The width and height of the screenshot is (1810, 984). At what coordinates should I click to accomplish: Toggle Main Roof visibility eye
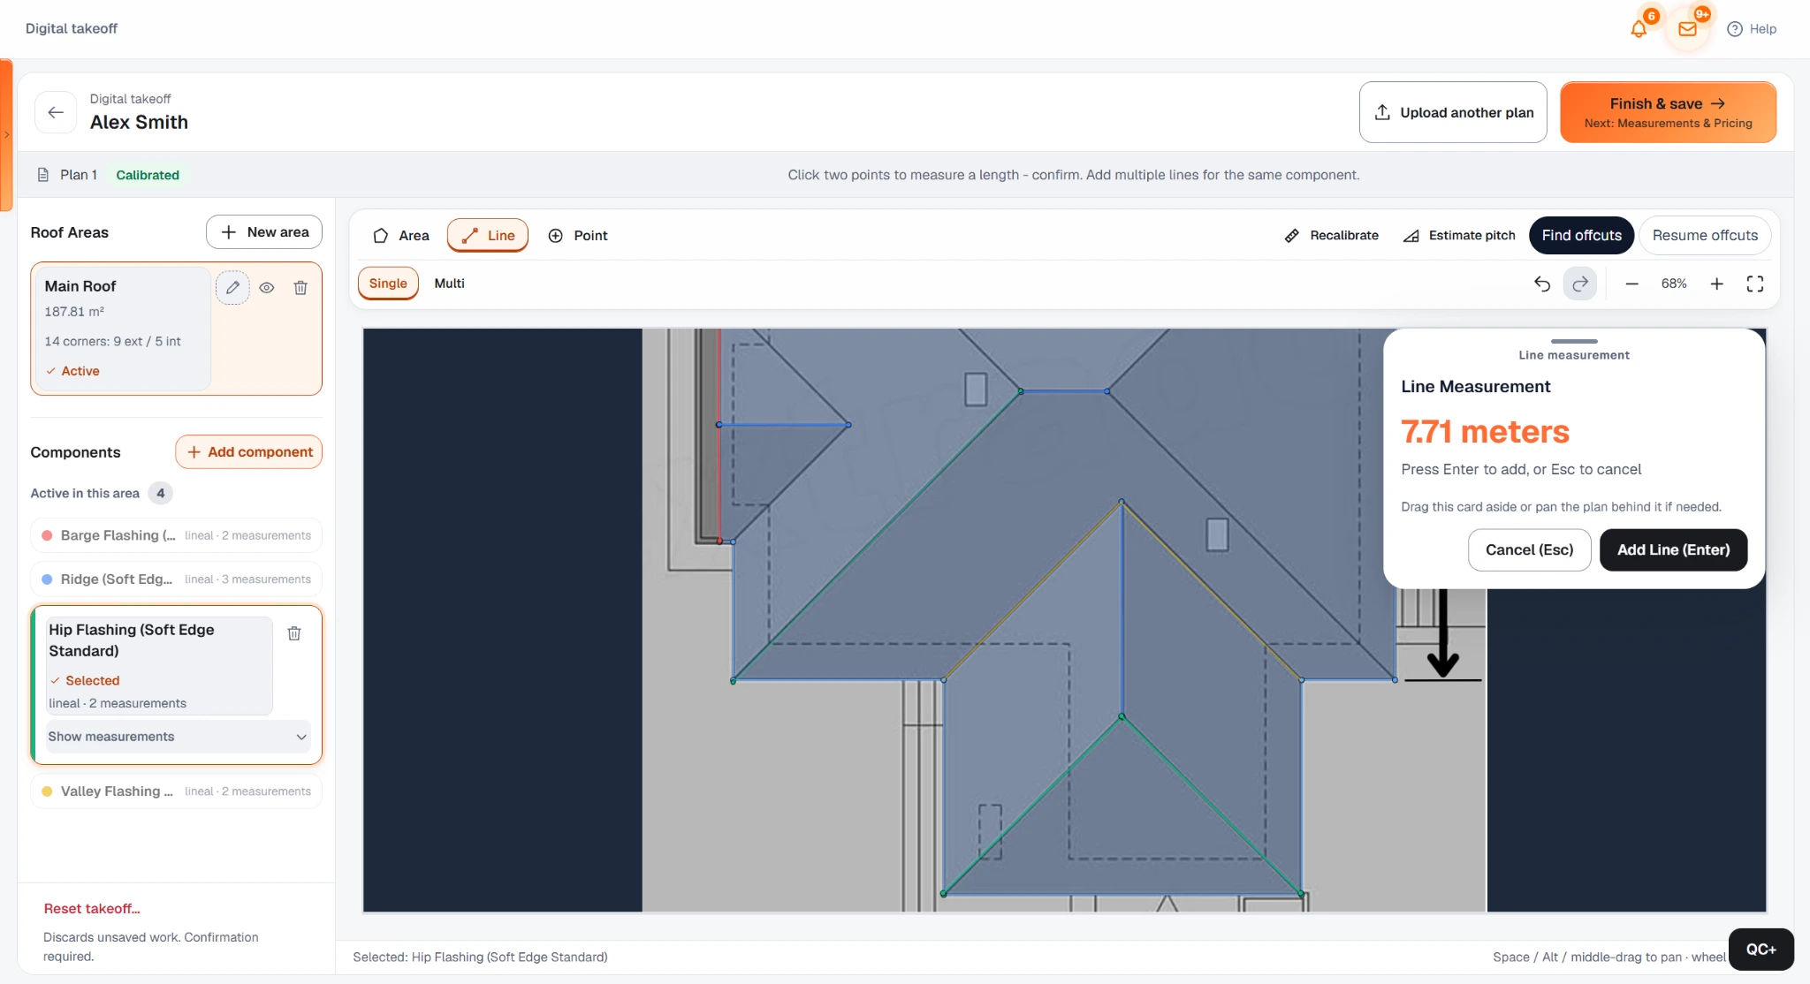(267, 288)
